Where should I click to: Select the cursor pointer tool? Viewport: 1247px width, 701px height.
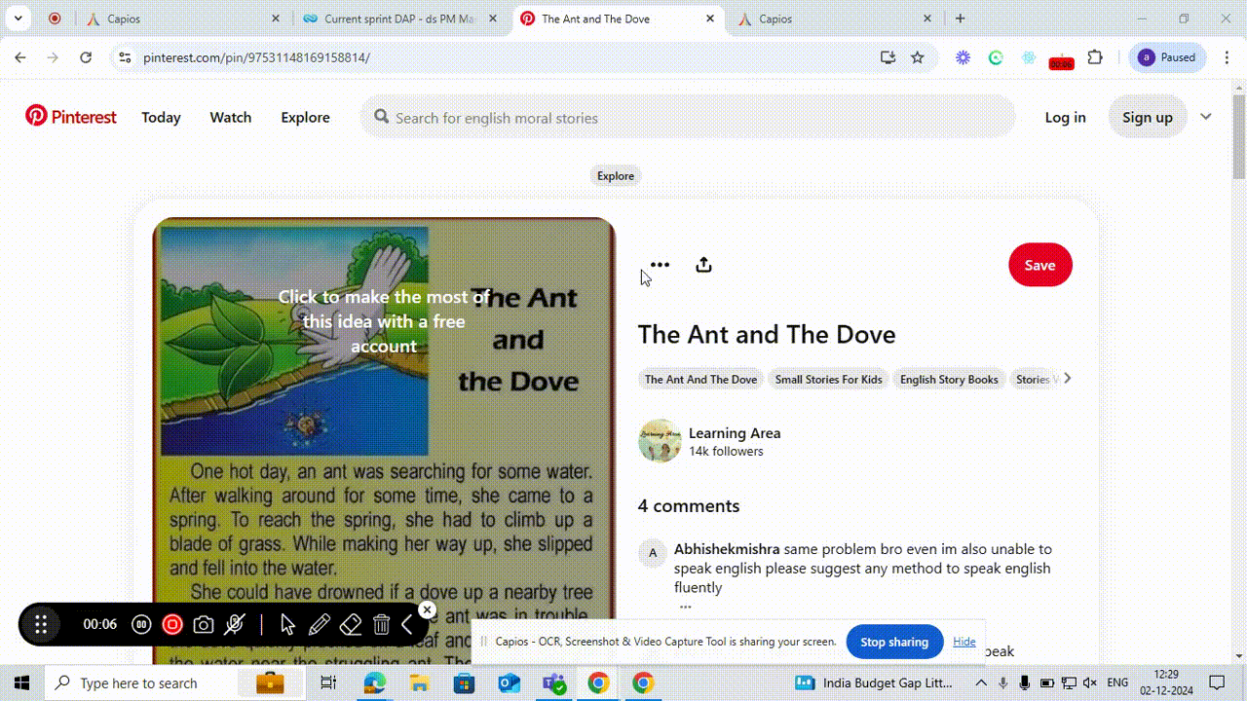click(287, 624)
